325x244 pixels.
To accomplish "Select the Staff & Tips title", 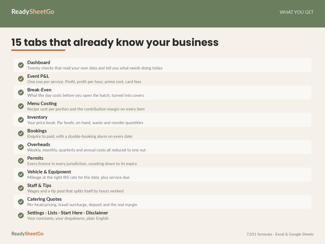I will click(x=39, y=185).
